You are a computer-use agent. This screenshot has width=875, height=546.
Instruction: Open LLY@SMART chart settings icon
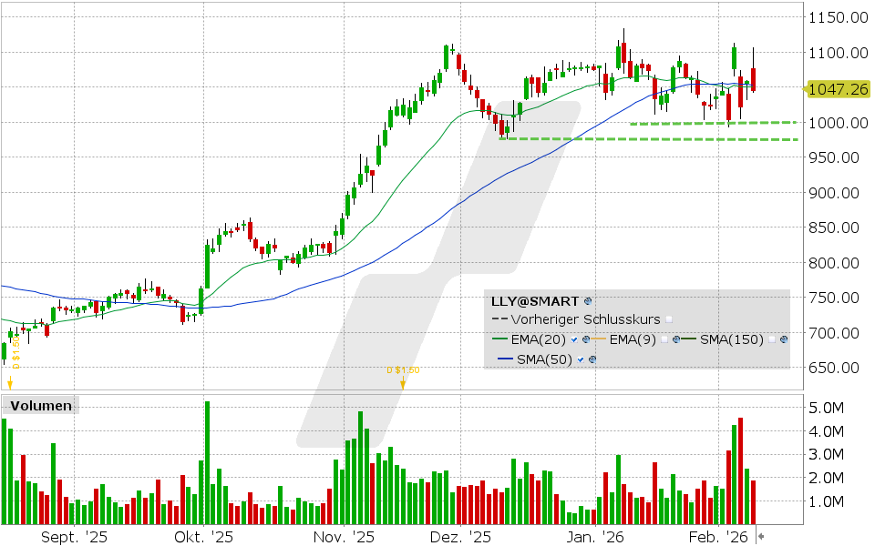tap(588, 301)
